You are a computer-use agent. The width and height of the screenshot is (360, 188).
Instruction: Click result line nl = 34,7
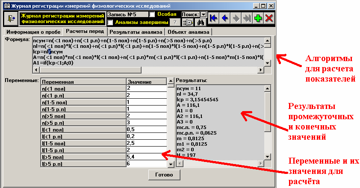click(x=187, y=94)
